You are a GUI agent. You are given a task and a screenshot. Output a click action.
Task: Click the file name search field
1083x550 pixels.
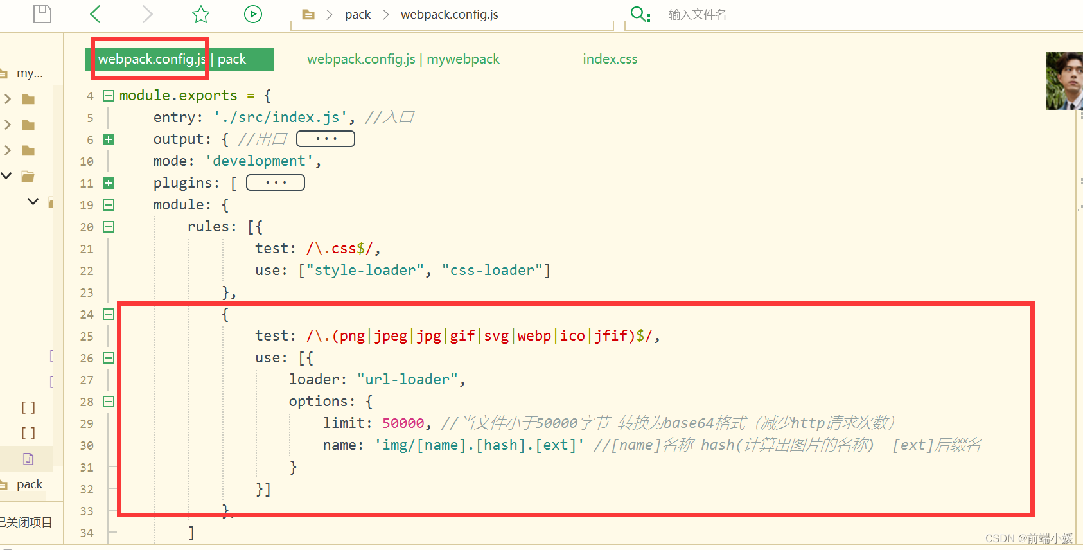pos(698,15)
